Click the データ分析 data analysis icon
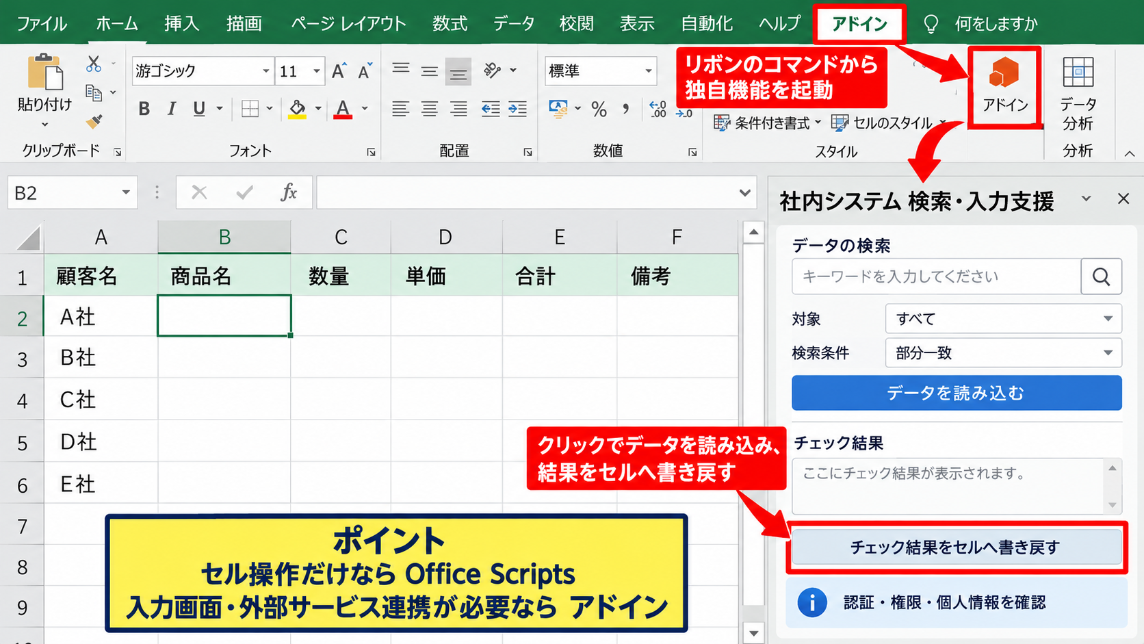The width and height of the screenshot is (1144, 644). [1078, 73]
